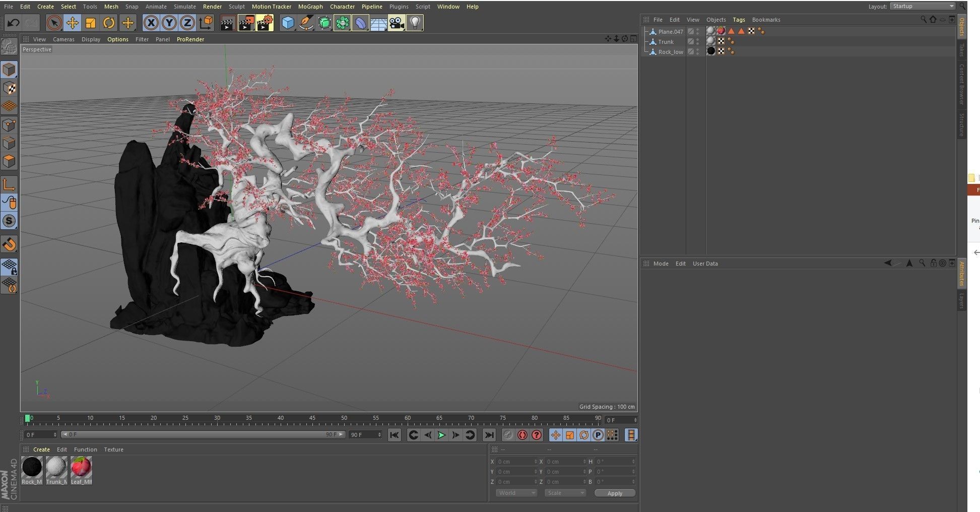Select the Spline Pen tool icon
This screenshot has height=512, width=980.
[x=306, y=23]
